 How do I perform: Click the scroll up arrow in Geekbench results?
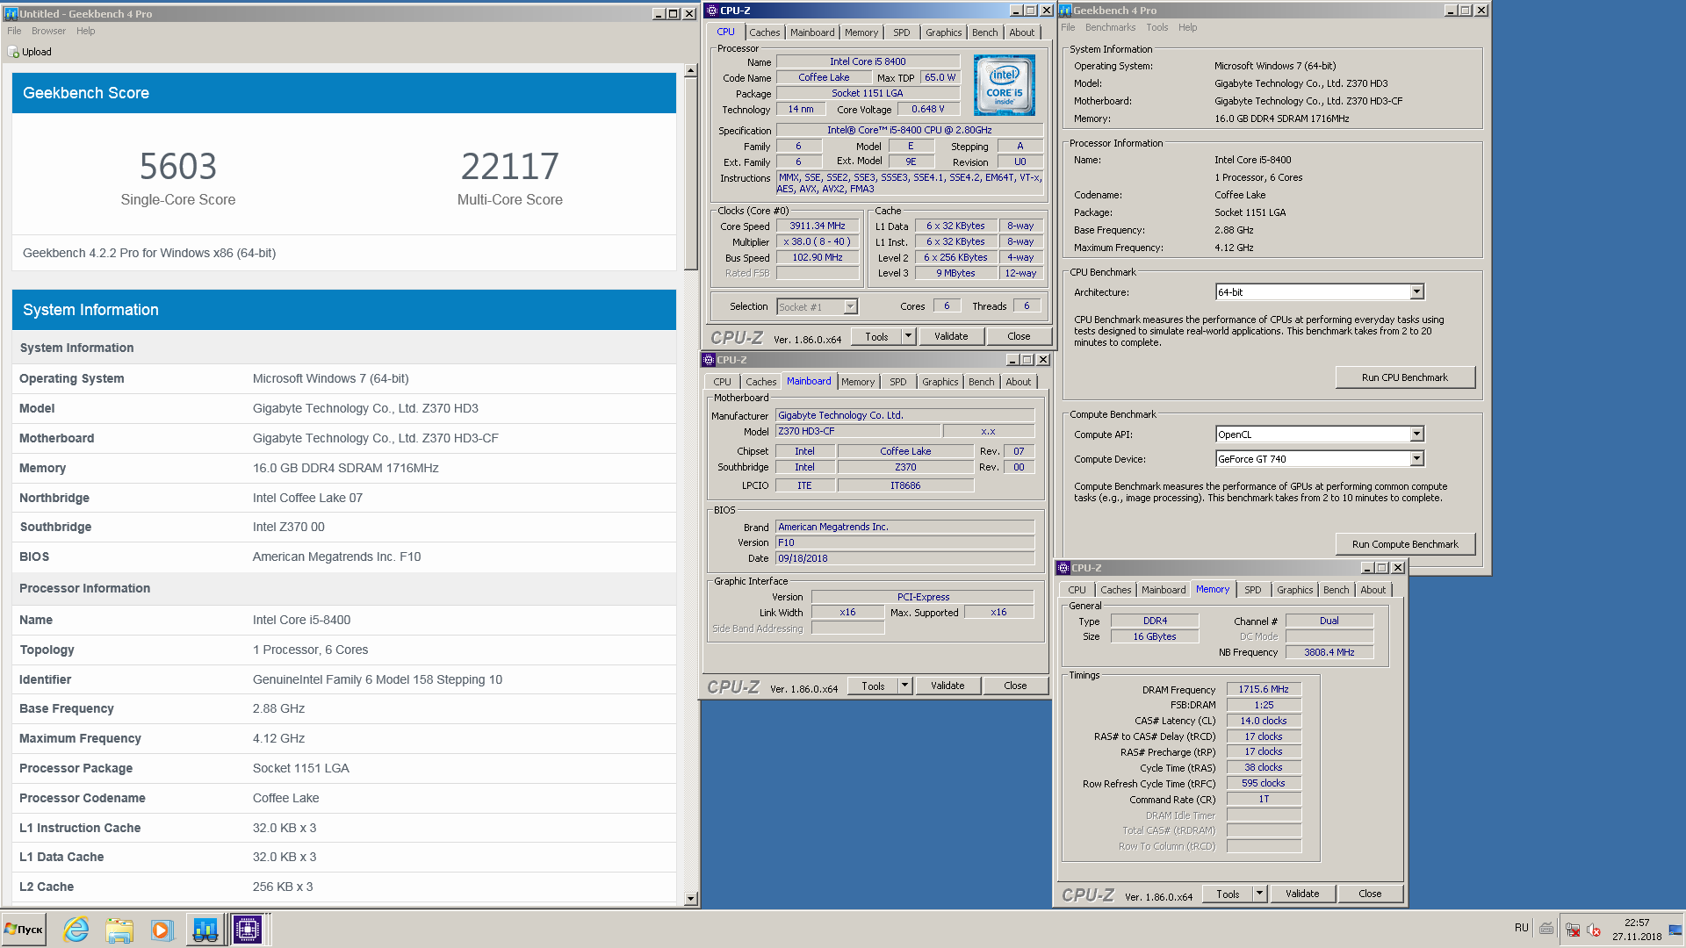pyautogui.click(x=690, y=70)
